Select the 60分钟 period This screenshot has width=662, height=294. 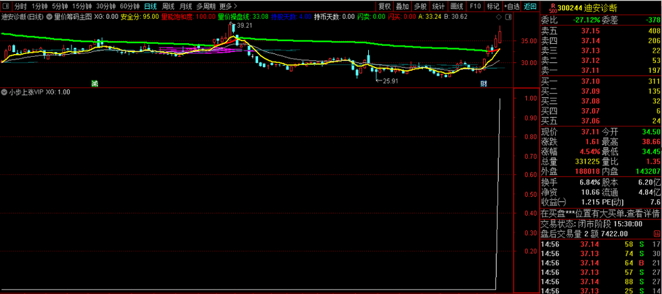(130, 6)
